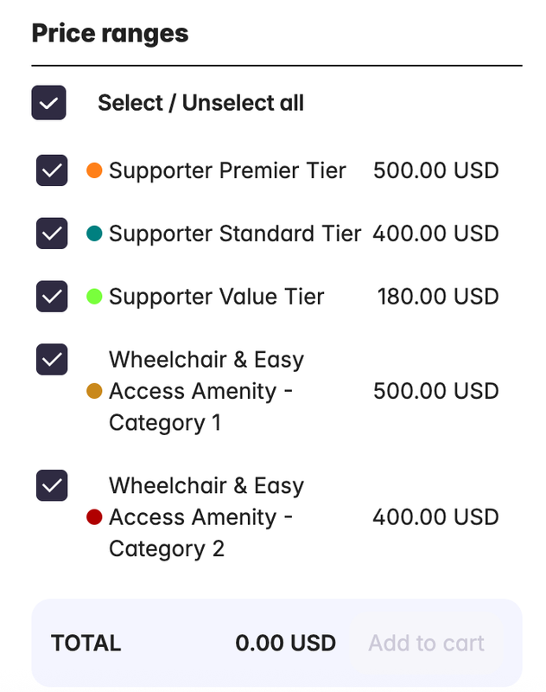
Task: Click the Wheelchair & Easy Access Category 1 label
Action: coord(206,391)
